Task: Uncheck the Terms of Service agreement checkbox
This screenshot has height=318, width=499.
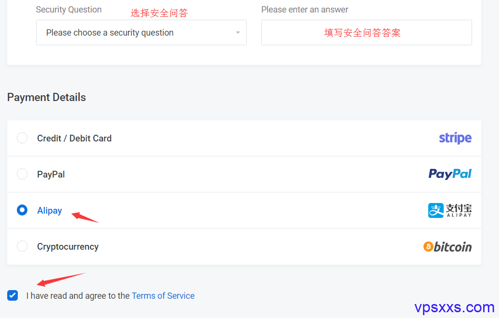Action: pyautogui.click(x=13, y=295)
